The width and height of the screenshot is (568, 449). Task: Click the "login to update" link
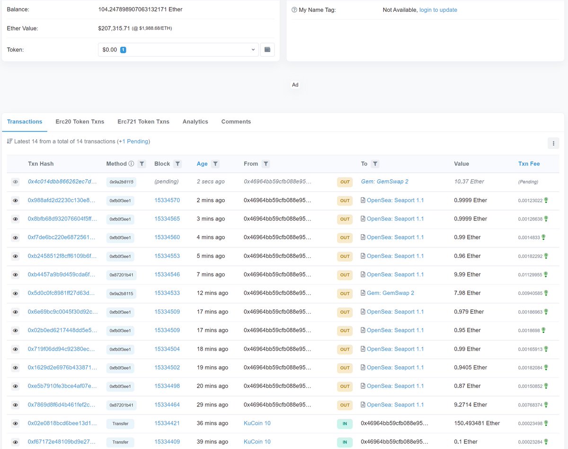[x=438, y=9]
